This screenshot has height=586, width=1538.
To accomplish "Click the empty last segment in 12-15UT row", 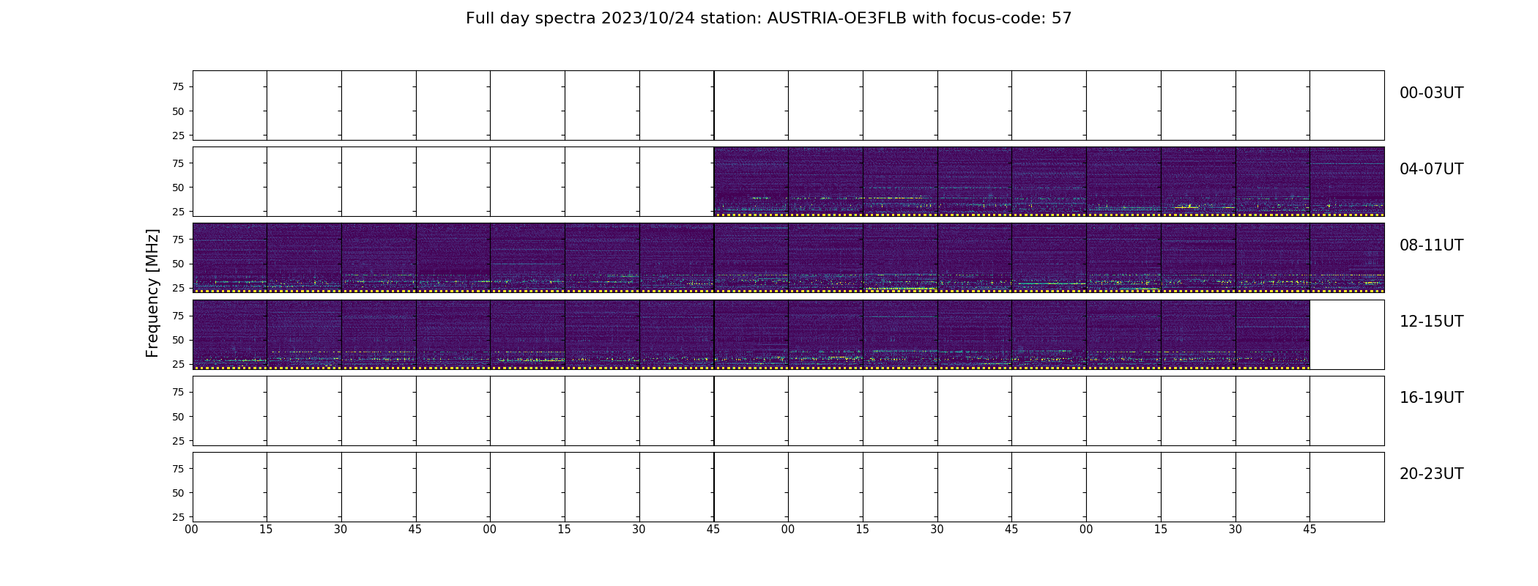I will (x=1347, y=334).
